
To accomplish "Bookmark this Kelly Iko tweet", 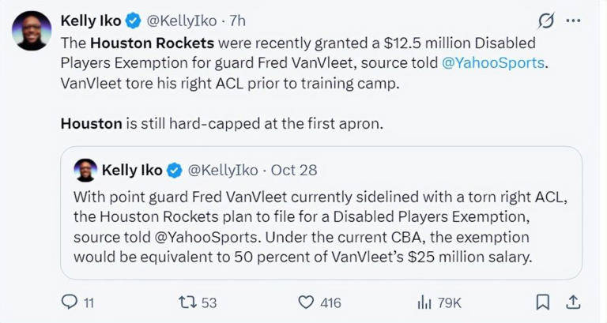I will (x=543, y=302).
